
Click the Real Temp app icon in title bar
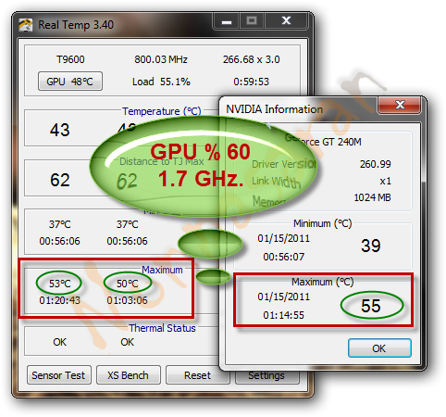coord(25,25)
